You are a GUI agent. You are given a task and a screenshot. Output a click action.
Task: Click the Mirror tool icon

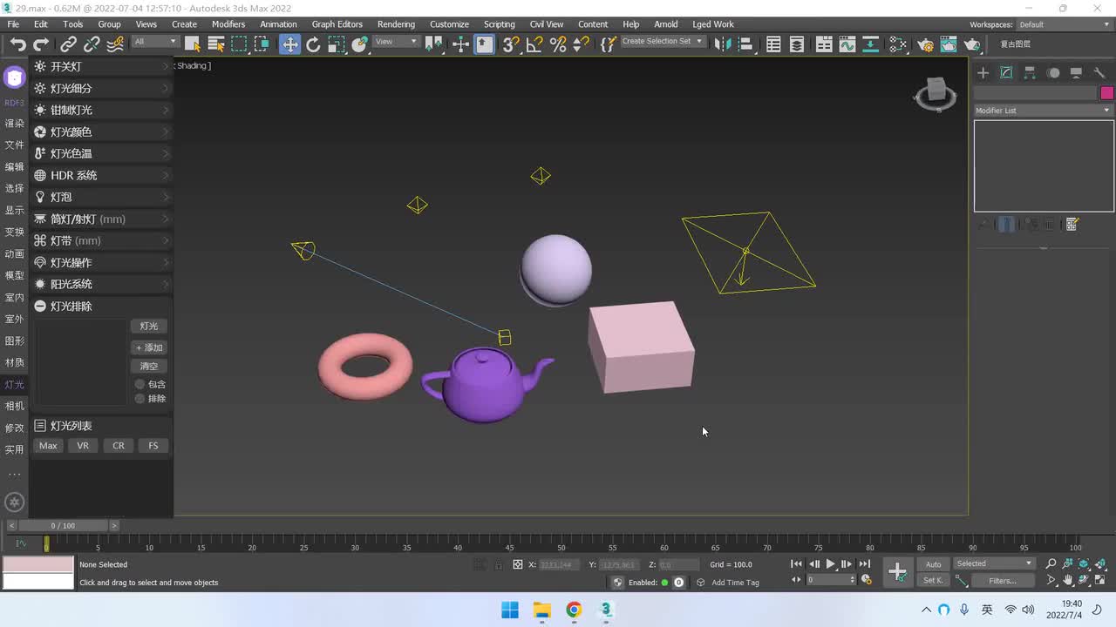pos(721,44)
